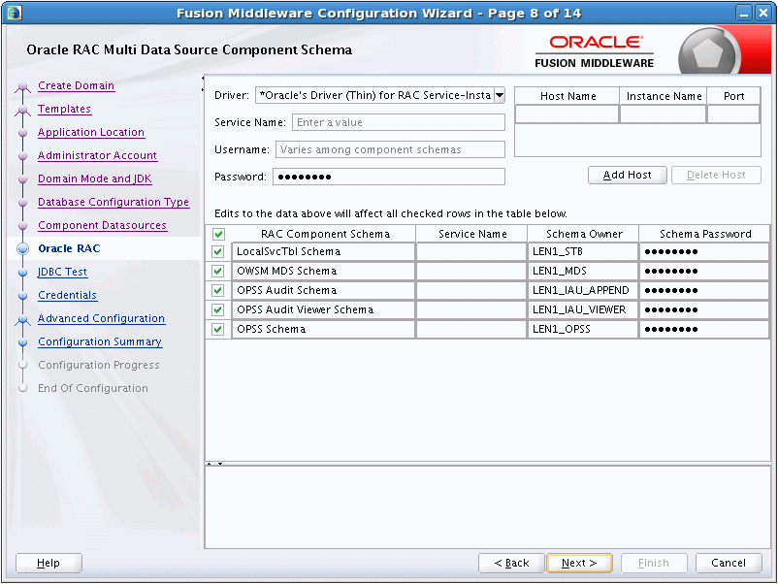Screen dimensions: 778x584
Task: Open Help for this wizard page
Action: pos(49,564)
